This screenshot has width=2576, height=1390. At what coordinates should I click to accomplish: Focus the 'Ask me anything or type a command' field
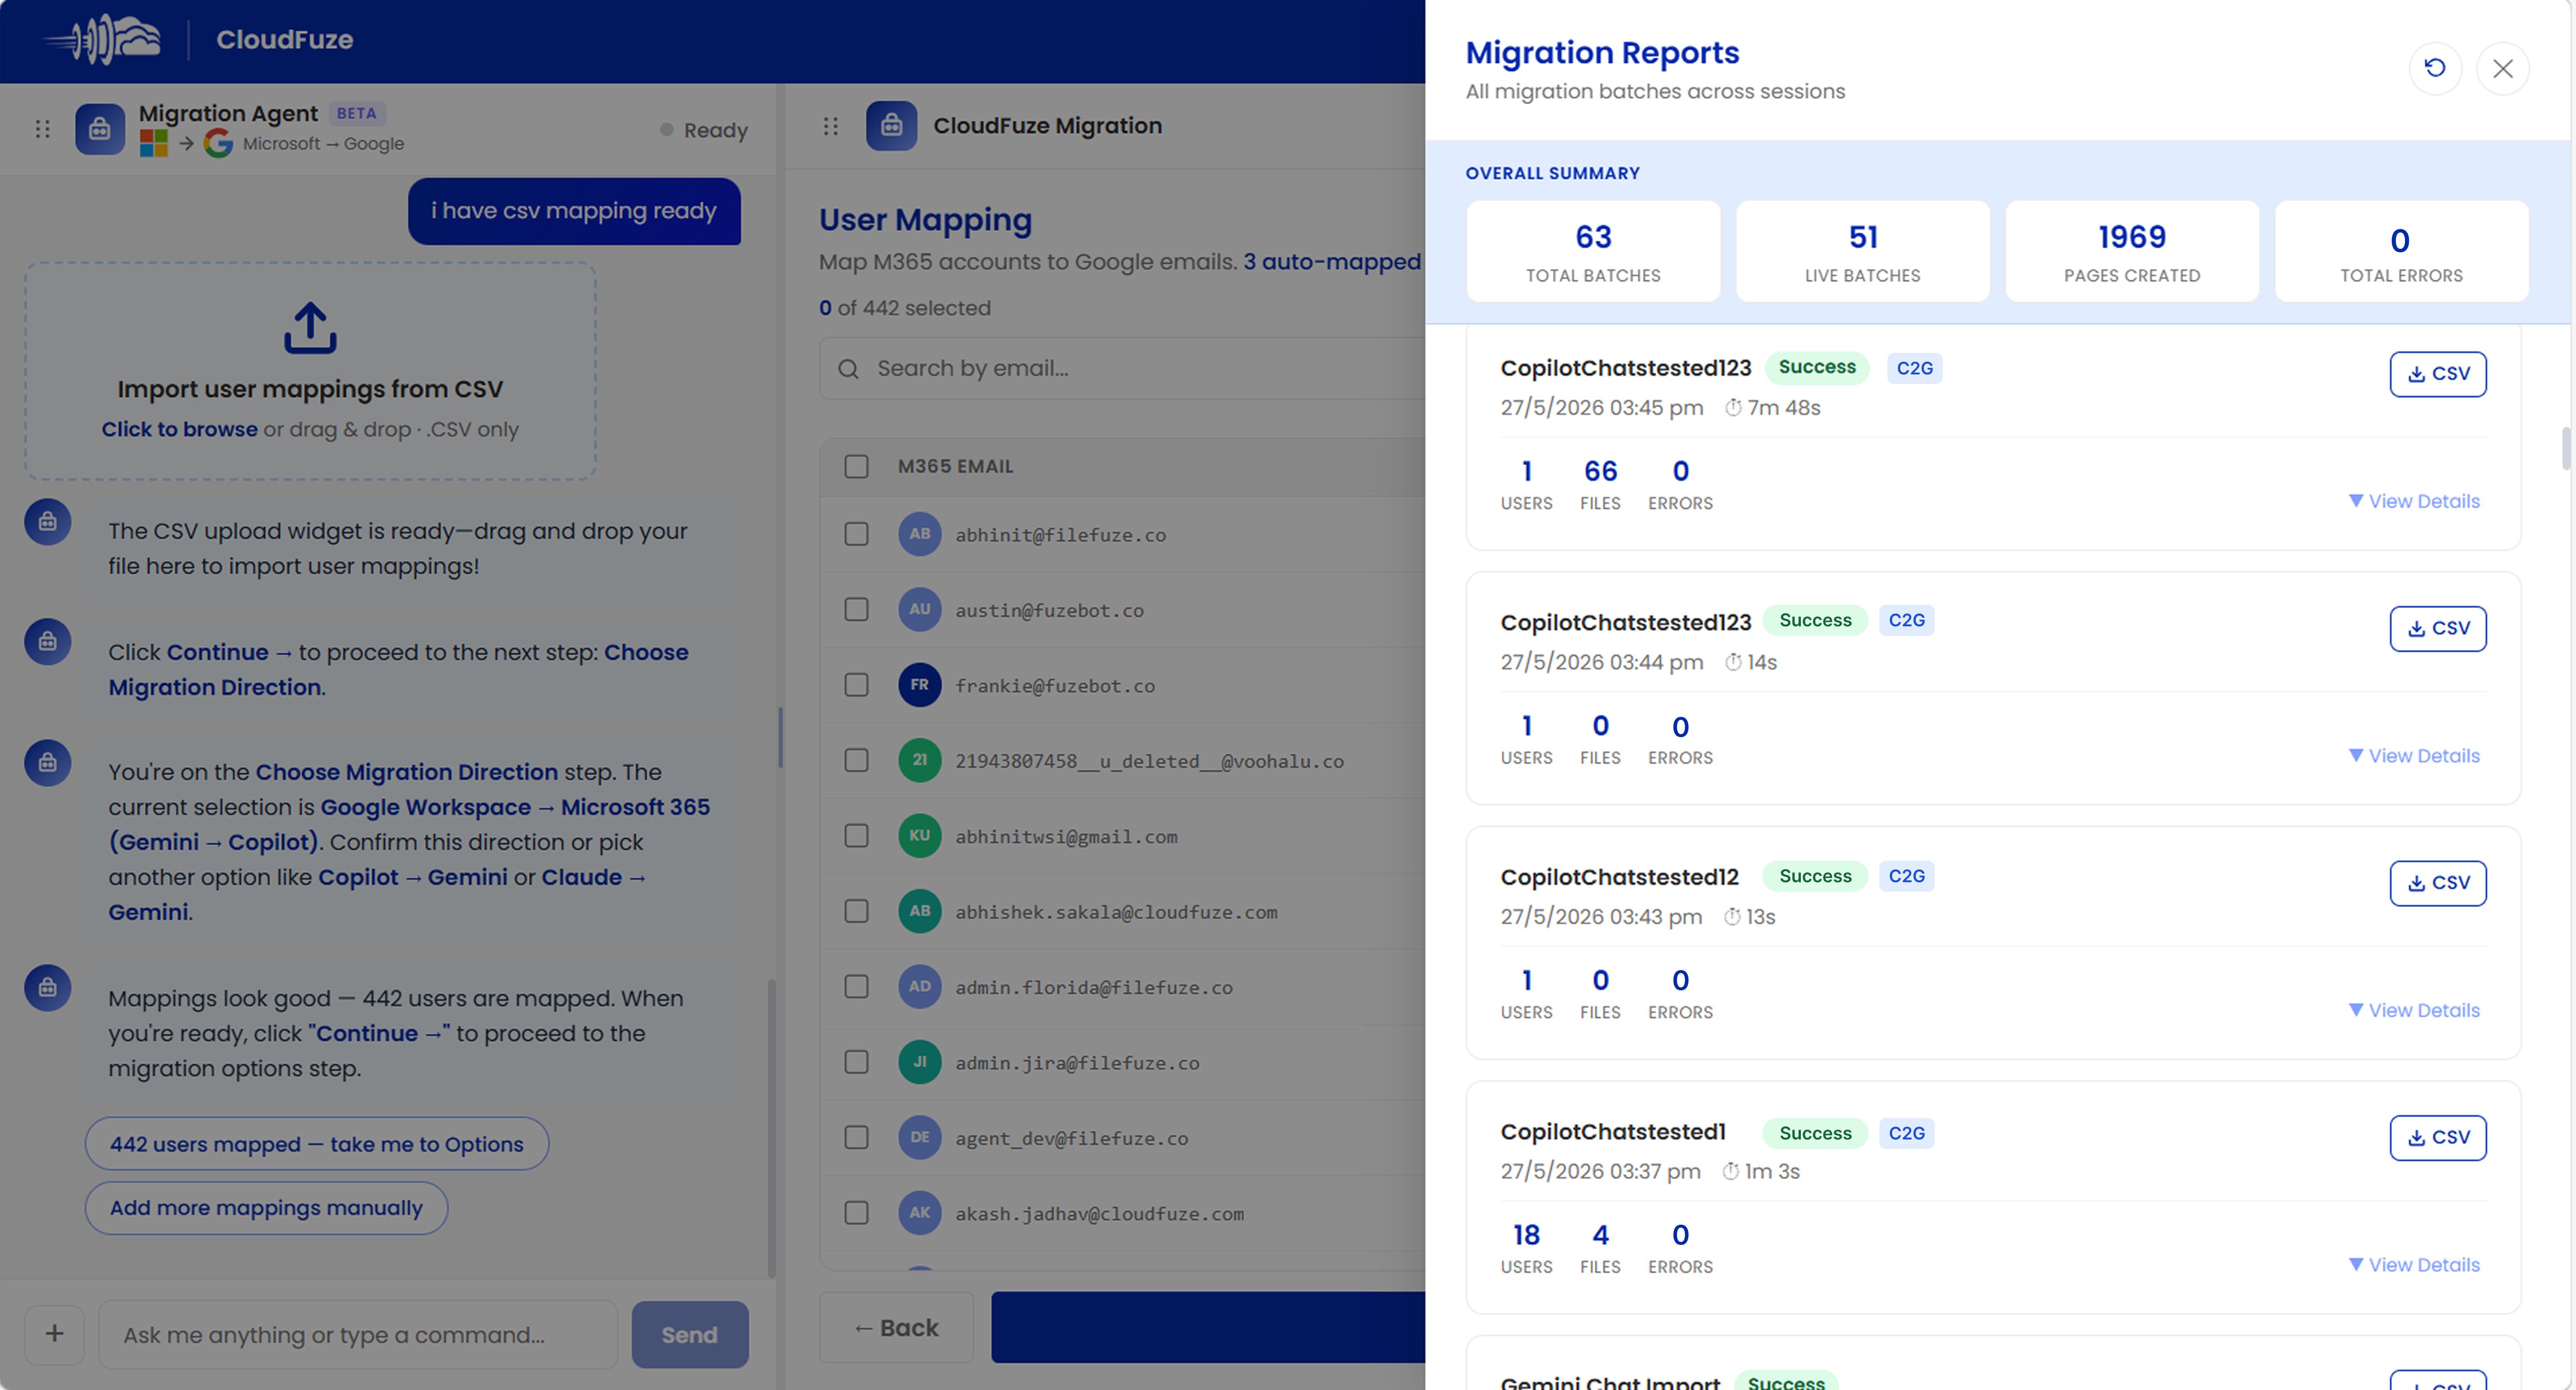[x=358, y=1334]
